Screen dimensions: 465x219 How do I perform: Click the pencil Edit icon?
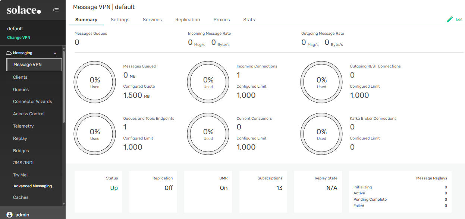coord(450,19)
